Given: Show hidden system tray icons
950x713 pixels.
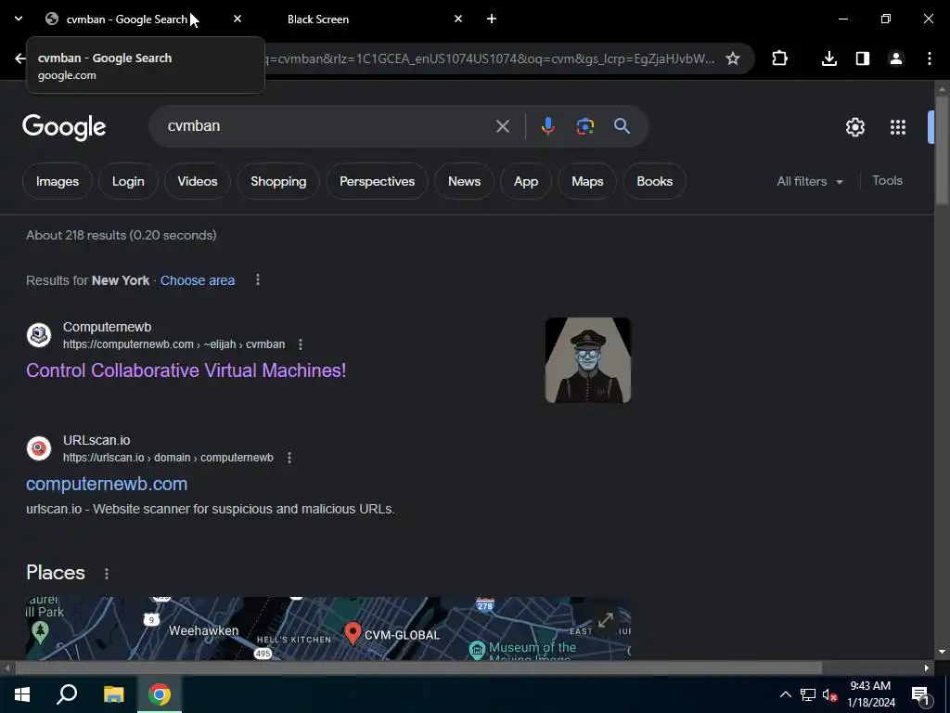Looking at the screenshot, I should (785, 694).
